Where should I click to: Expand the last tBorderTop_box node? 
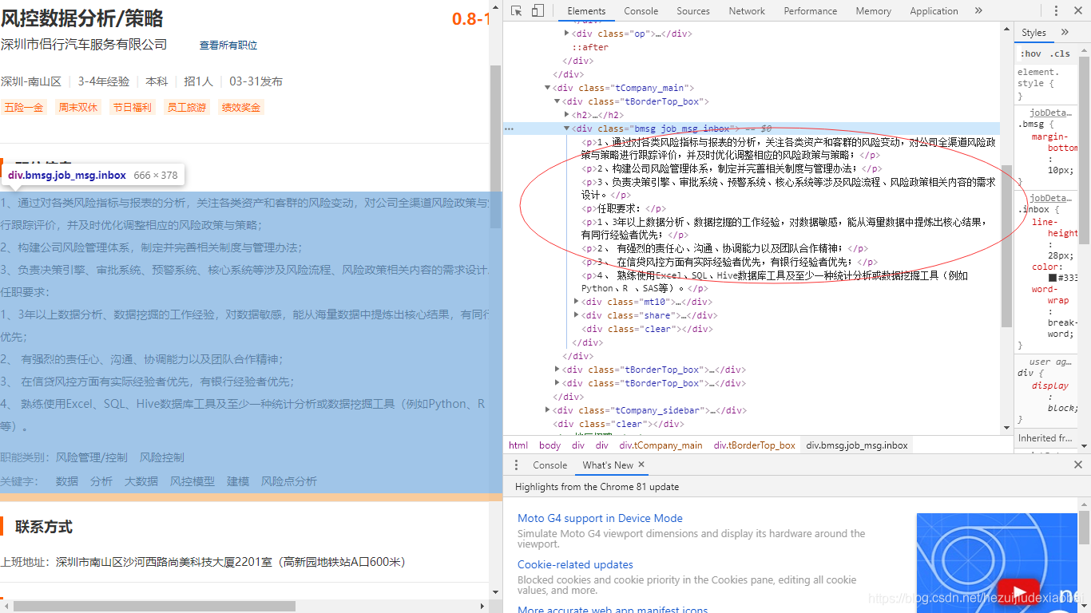coord(557,383)
